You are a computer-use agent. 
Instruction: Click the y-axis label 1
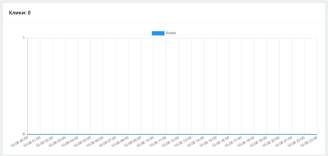tap(23, 38)
